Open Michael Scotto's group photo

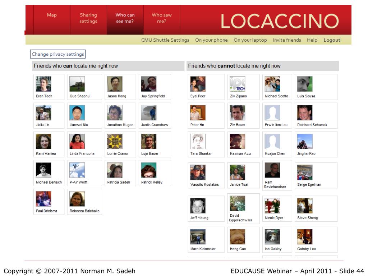pyautogui.click(x=272, y=84)
